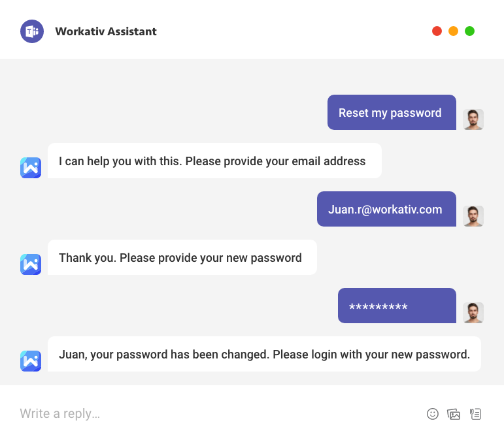This screenshot has width=504, height=444.
Task: Click "Please provide your new password" bot message
Action: pos(181,257)
